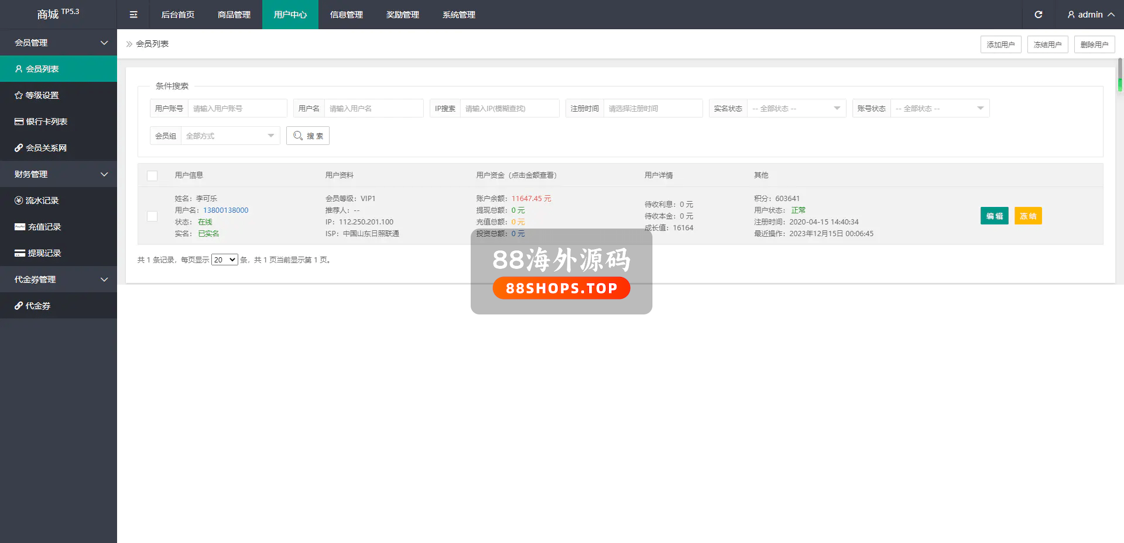Open 流水记录 yen icon entry

(41, 200)
